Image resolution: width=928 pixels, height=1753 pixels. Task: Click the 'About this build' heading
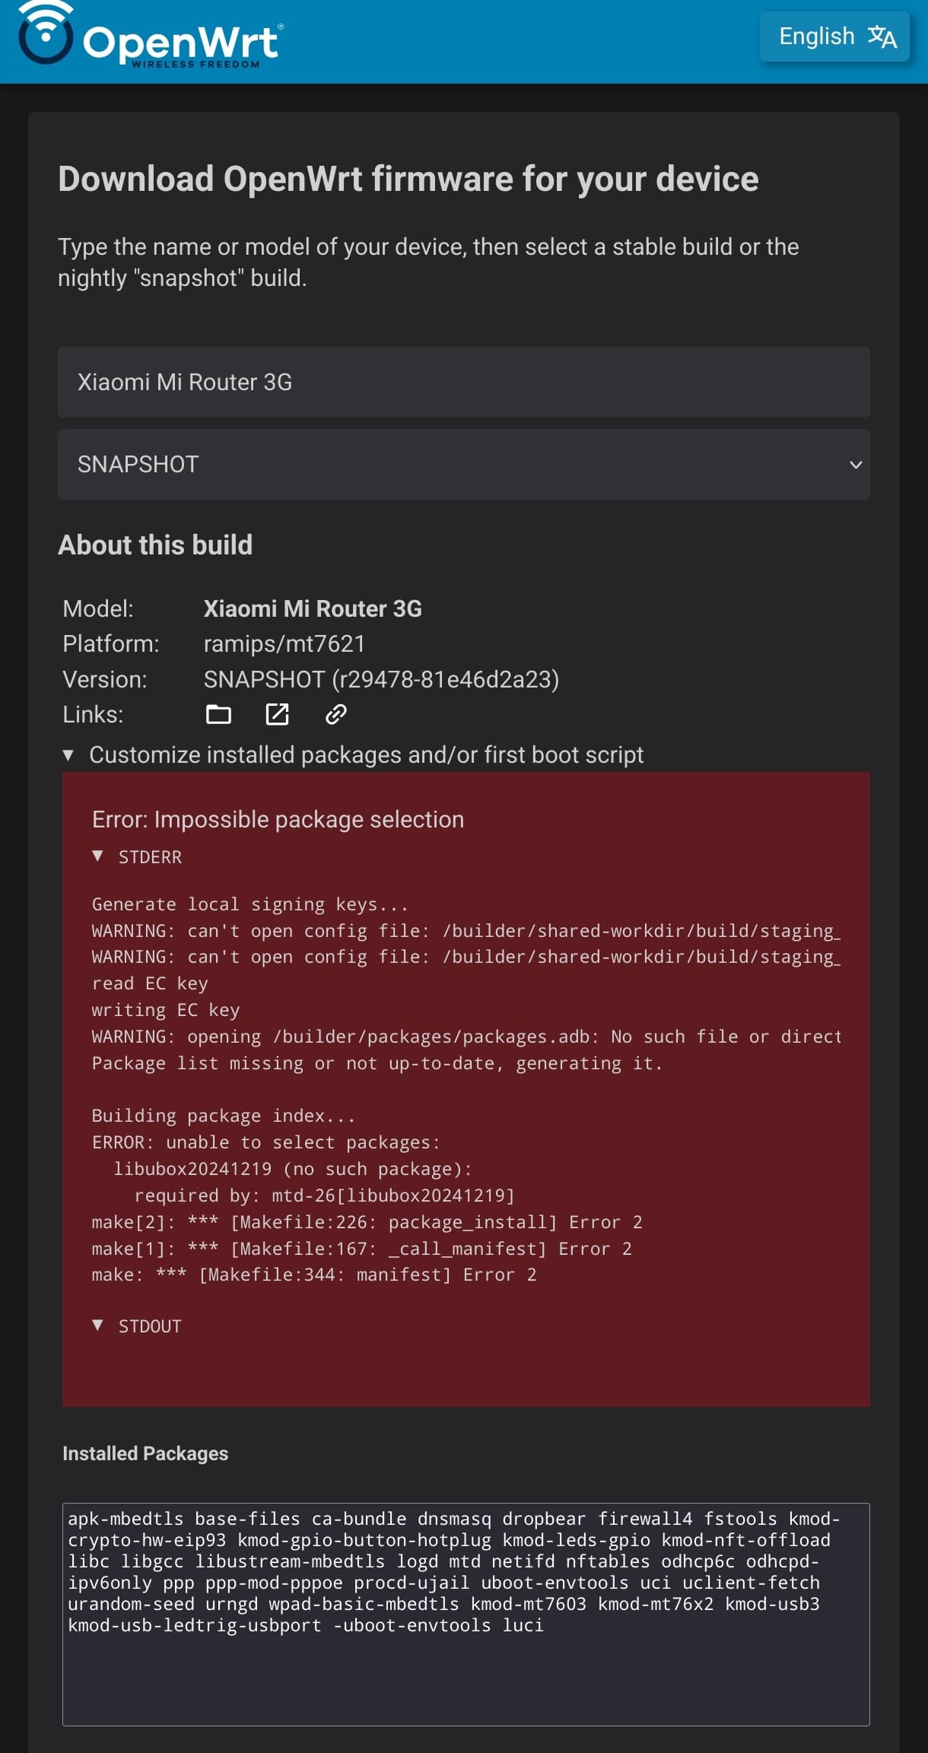pyautogui.click(x=155, y=545)
